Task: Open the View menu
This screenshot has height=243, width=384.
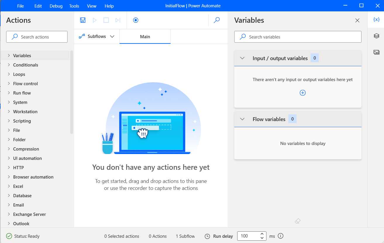Action: [x=92, y=6]
